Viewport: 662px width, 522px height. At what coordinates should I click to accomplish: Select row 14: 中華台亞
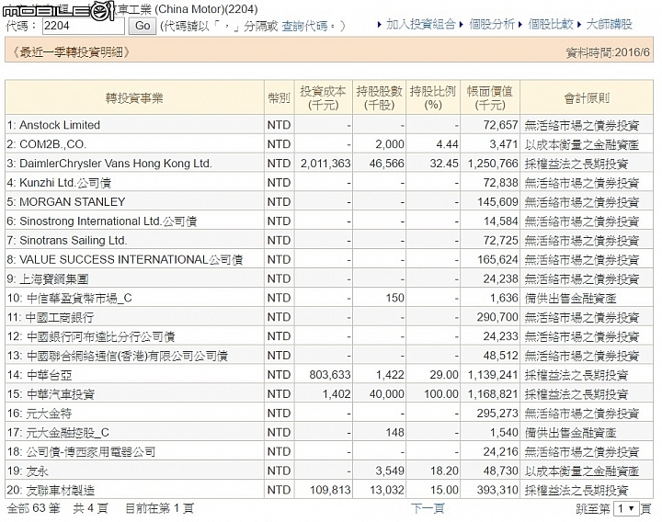[329, 375]
